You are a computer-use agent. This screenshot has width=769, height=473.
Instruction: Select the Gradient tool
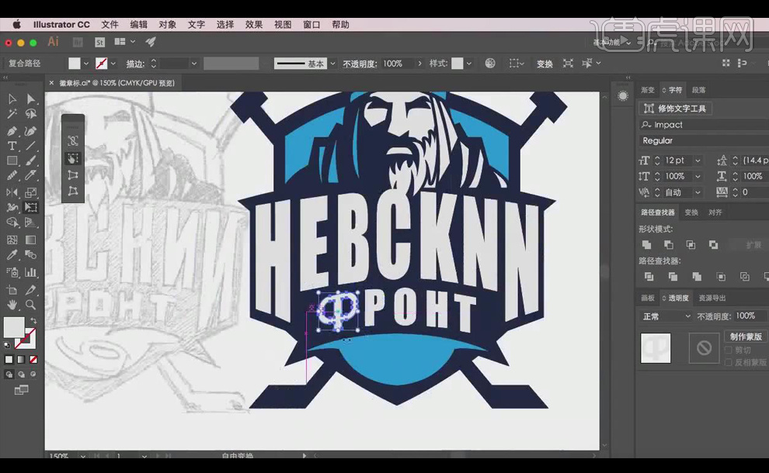click(x=31, y=240)
